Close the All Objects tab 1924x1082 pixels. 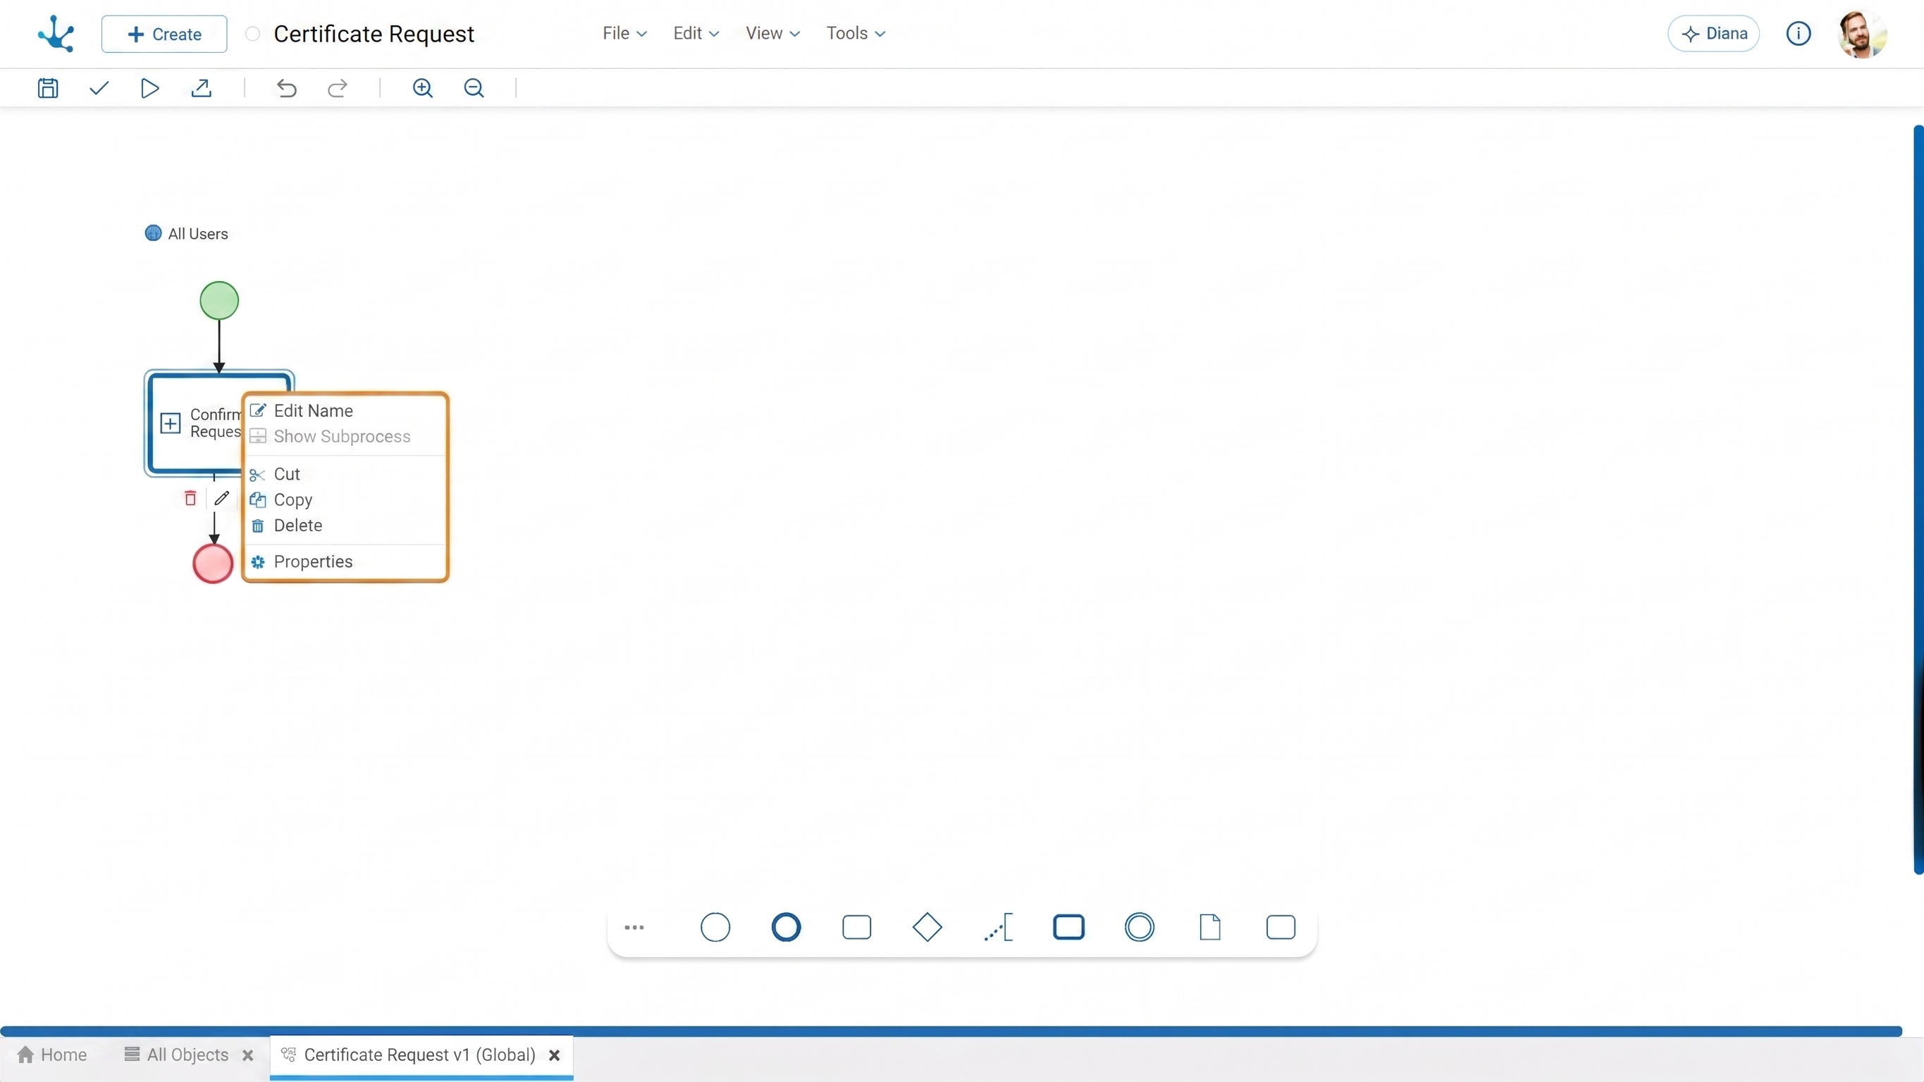pyautogui.click(x=248, y=1055)
